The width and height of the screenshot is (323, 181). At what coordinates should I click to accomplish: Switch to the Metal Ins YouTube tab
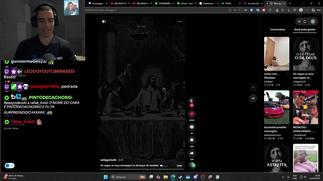(x=142, y=4)
